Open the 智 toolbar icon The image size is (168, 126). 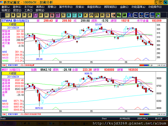[x=63, y=15]
